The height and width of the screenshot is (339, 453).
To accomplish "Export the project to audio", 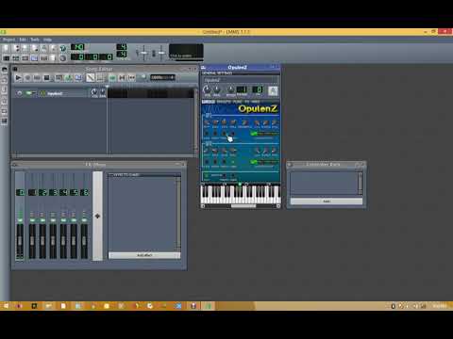I will coord(53,48).
